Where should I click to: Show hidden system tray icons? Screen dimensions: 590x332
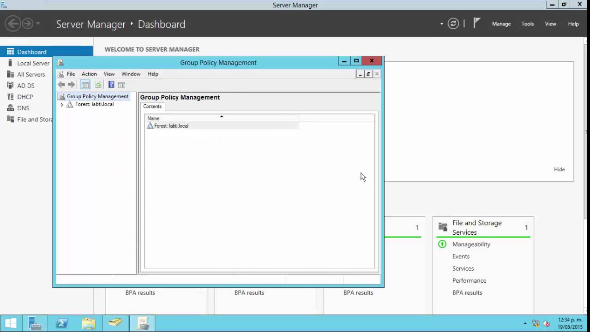coord(525,324)
